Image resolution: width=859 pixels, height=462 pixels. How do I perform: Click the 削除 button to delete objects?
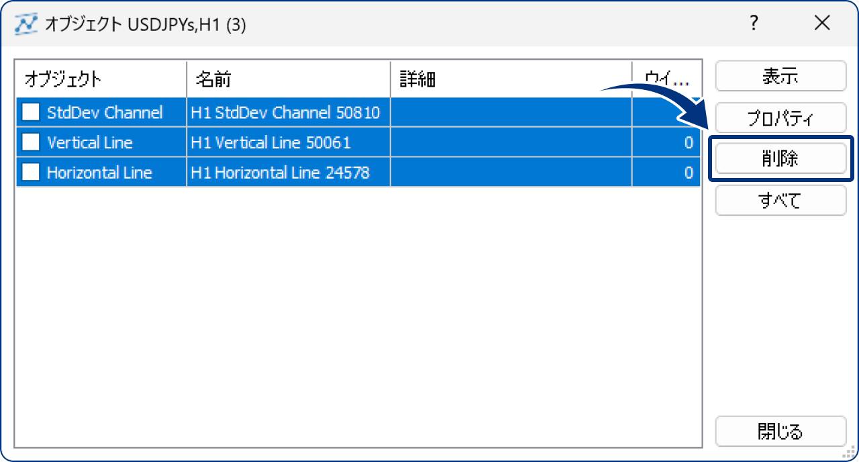click(780, 158)
